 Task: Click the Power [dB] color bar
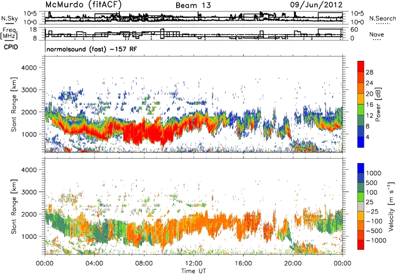(x=361, y=104)
